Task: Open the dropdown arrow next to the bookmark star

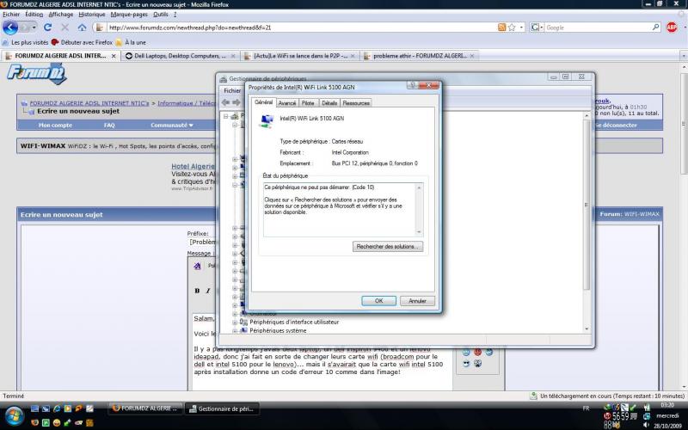Action: pos(521,28)
